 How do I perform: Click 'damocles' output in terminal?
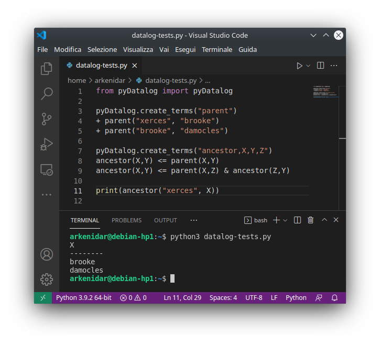(x=86, y=270)
